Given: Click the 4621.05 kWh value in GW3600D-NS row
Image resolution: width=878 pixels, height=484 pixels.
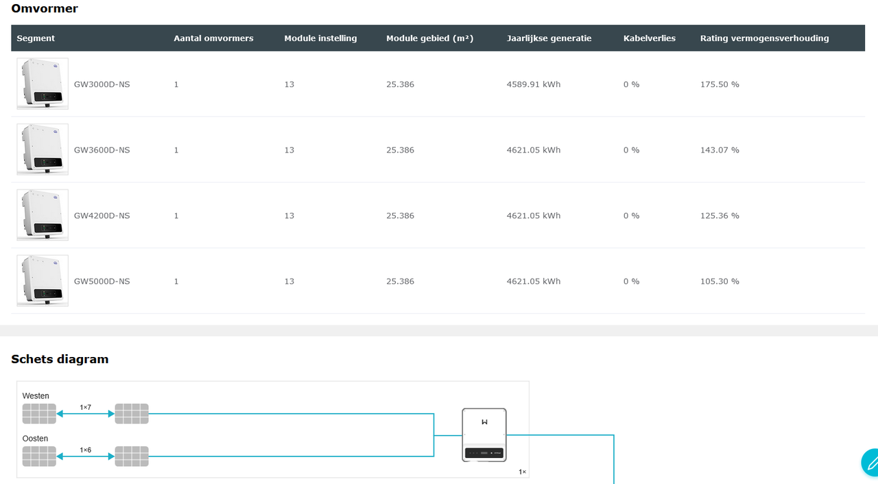Looking at the screenshot, I should coord(533,150).
